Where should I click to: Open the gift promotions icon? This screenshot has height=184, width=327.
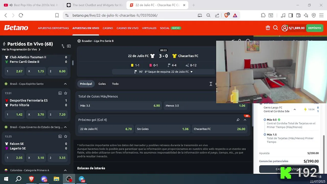click(x=268, y=28)
